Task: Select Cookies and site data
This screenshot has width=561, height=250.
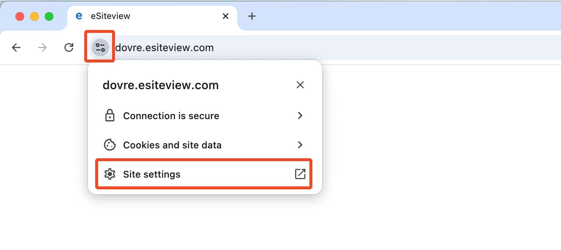Action: click(x=172, y=145)
